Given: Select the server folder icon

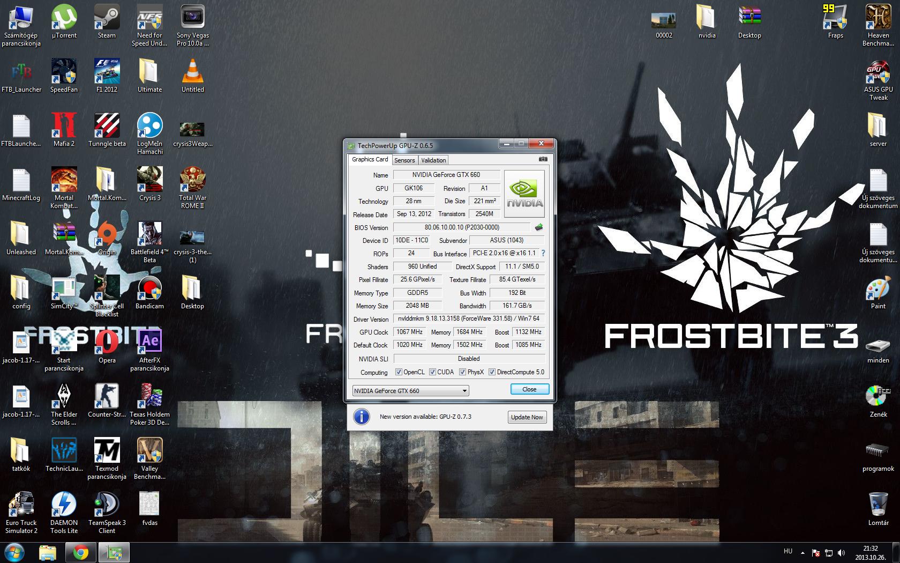Looking at the screenshot, I should click(x=878, y=130).
